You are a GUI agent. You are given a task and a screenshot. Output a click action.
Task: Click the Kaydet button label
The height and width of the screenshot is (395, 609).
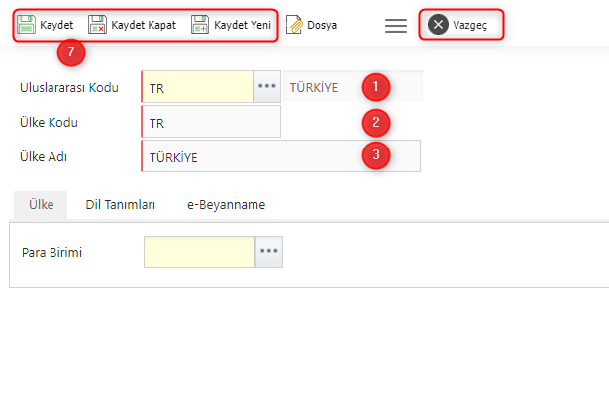[x=56, y=25]
